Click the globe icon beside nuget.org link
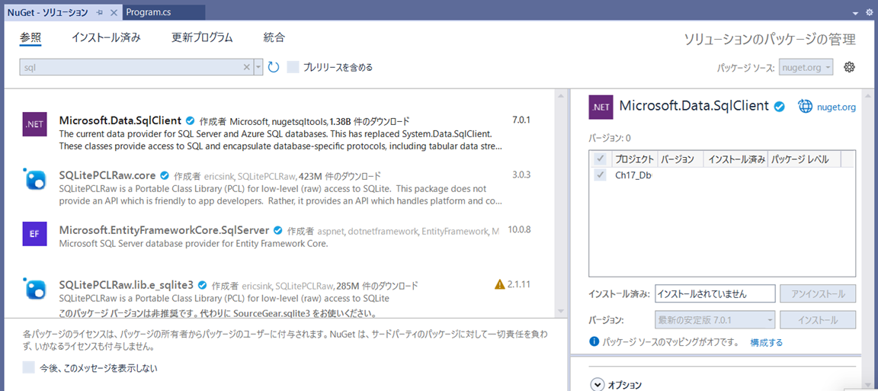Screen dimensions: 878x391 click(x=805, y=107)
